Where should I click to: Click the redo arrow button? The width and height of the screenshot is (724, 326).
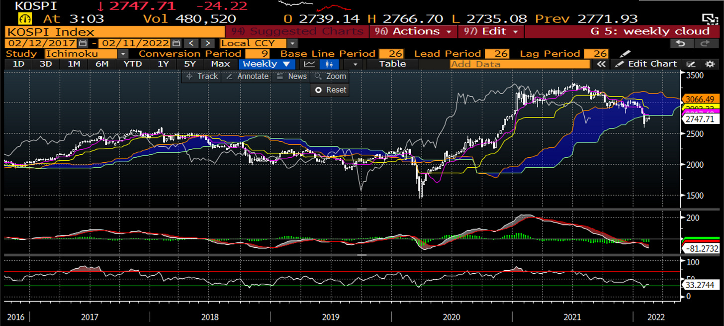[705, 43]
